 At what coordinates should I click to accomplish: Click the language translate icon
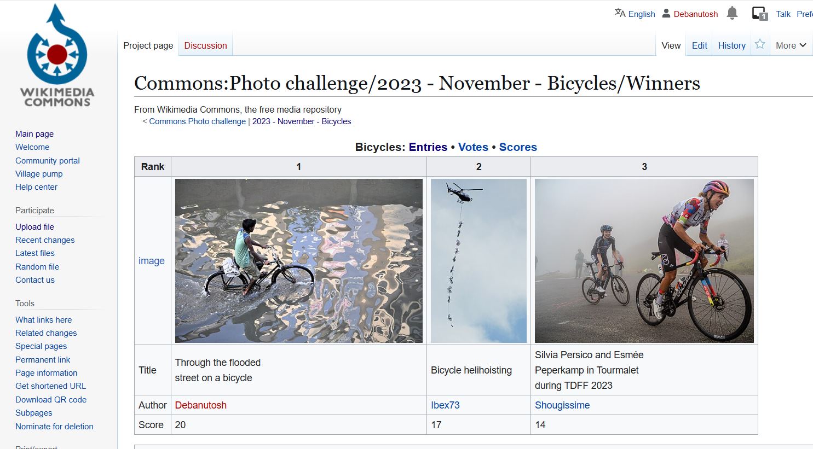(620, 13)
